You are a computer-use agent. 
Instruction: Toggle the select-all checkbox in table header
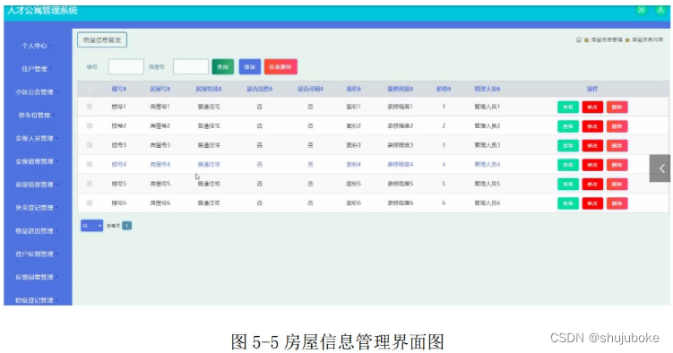90,89
